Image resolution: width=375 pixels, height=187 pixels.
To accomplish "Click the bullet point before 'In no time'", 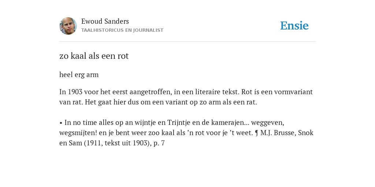I will [x=61, y=123].
